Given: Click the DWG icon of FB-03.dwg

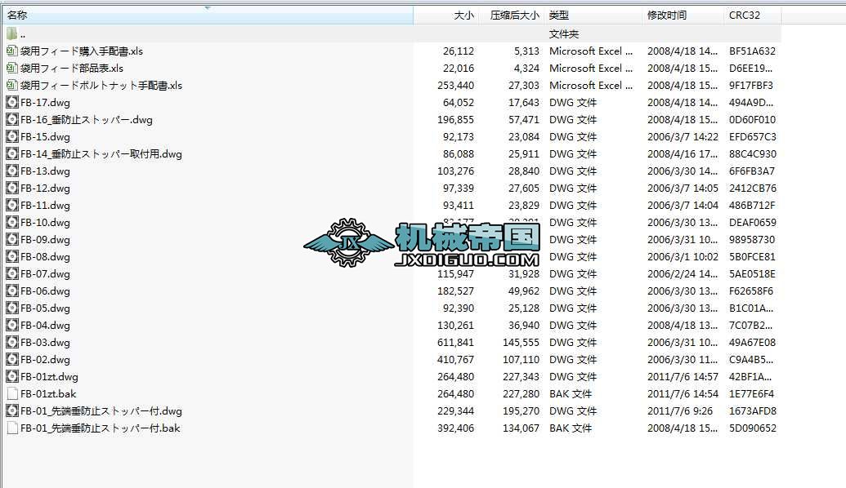Looking at the screenshot, I should [12, 343].
